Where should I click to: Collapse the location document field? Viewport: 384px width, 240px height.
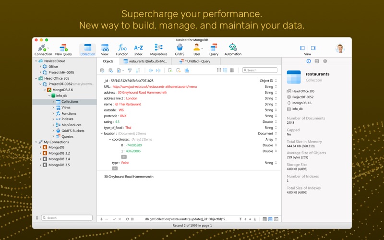pyautogui.click(x=102, y=133)
